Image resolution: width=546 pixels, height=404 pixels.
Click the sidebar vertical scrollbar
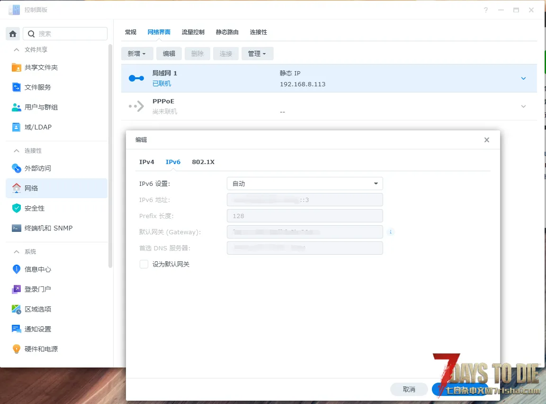coord(110,156)
